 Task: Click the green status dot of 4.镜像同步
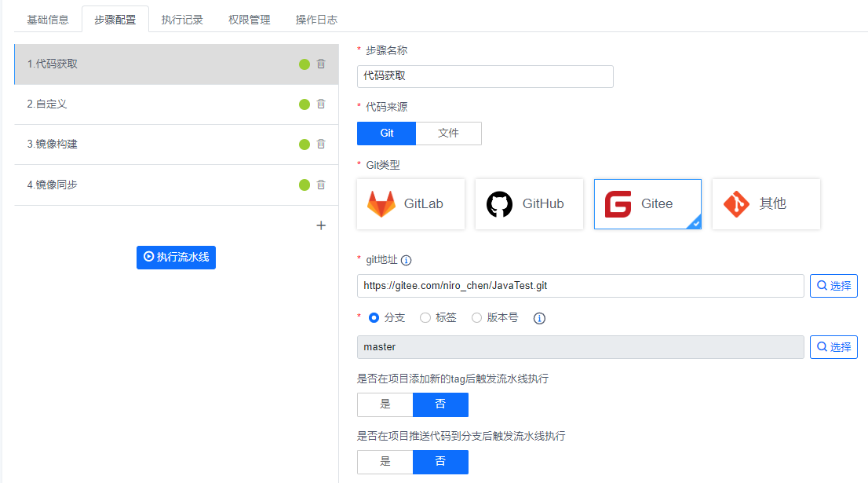305,185
